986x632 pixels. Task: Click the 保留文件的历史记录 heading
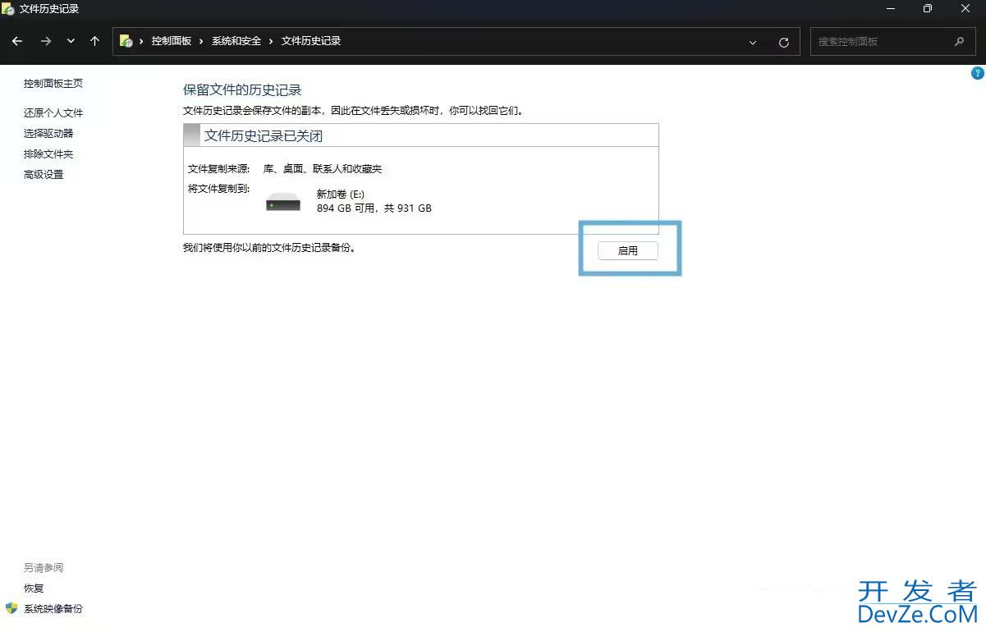(x=242, y=90)
